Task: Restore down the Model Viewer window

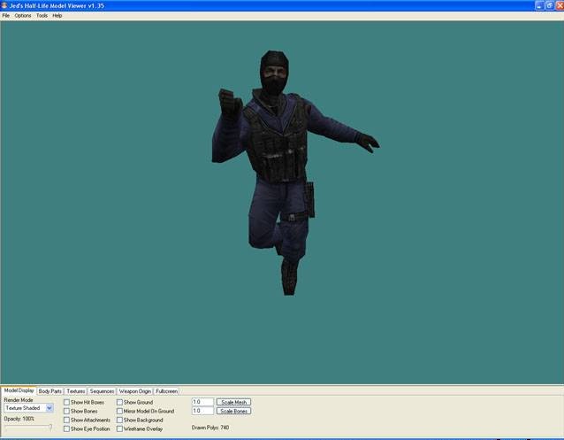Action: pos(549,6)
